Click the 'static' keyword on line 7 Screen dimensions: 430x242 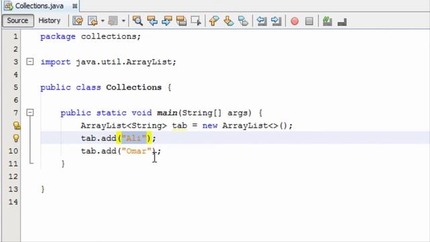(x=111, y=113)
